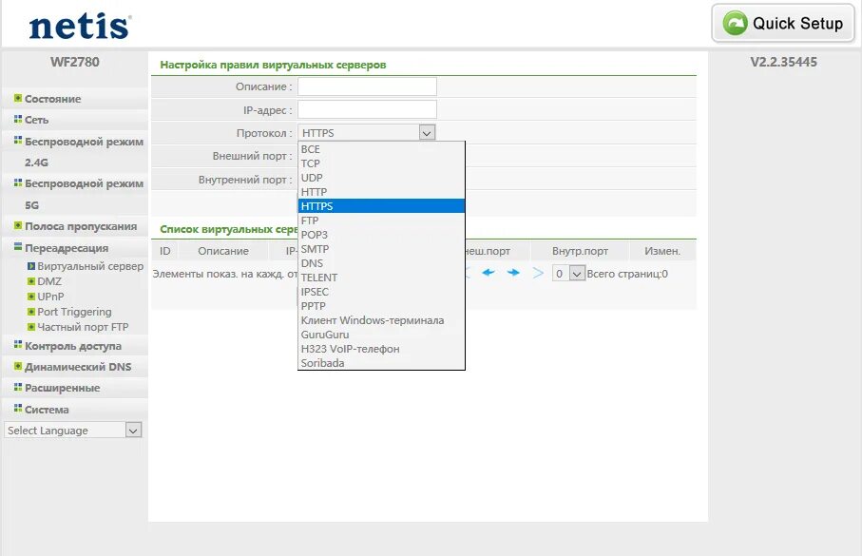
Task: Open the page number dropdown
Action: coord(568,274)
